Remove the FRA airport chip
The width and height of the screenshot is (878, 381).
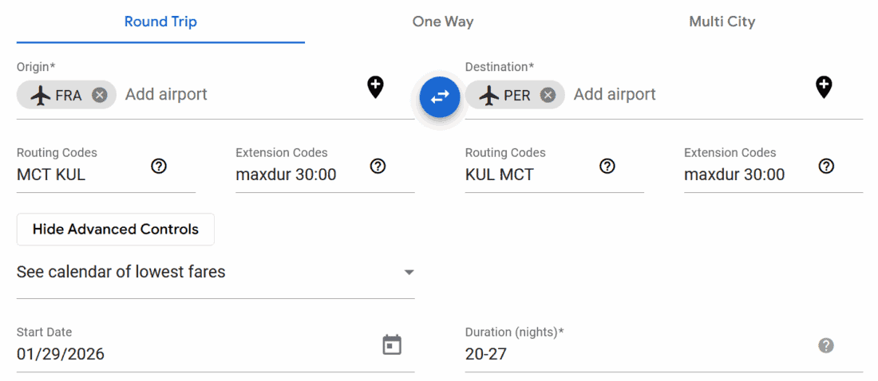click(99, 95)
